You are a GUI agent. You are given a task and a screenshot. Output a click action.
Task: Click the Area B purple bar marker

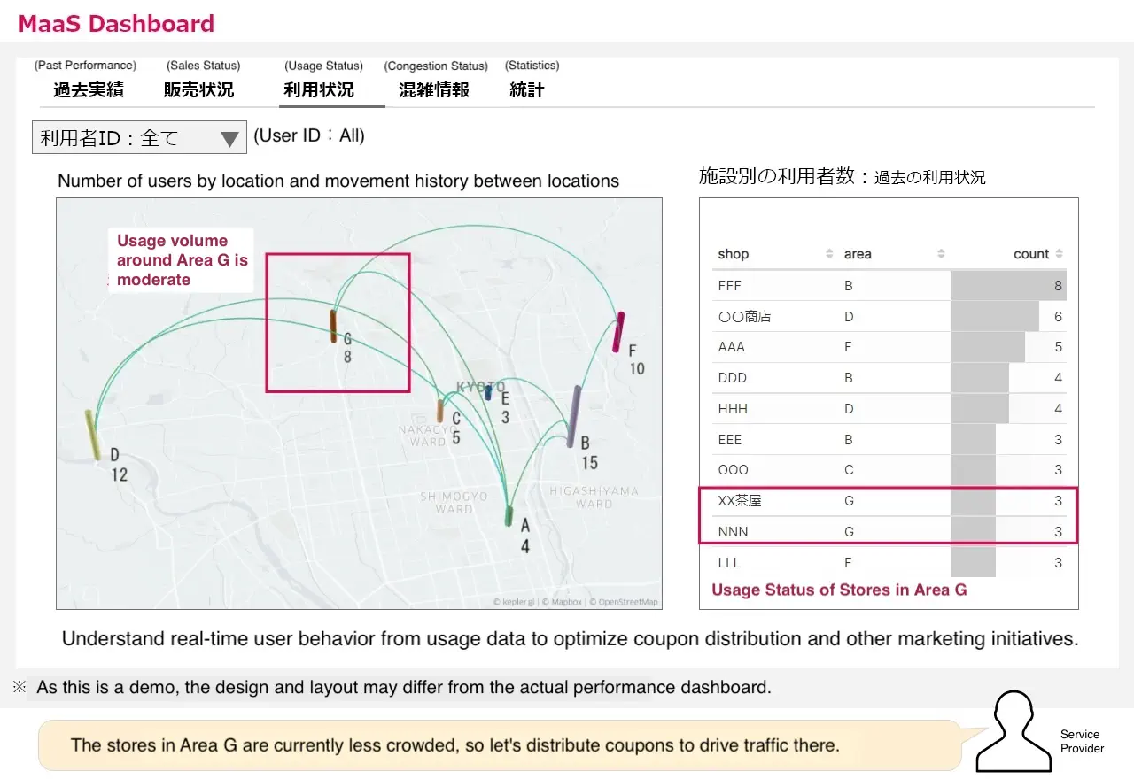click(x=574, y=416)
